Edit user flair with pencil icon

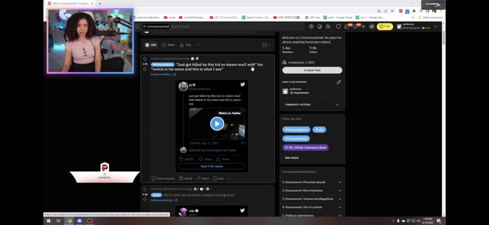pyautogui.click(x=339, y=82)
